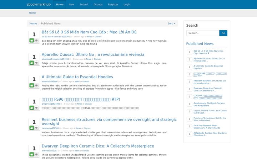The height and width of the screenshot is (160, 257).
Task: Downvote Resilient business structures story
Action: point(36,128)
